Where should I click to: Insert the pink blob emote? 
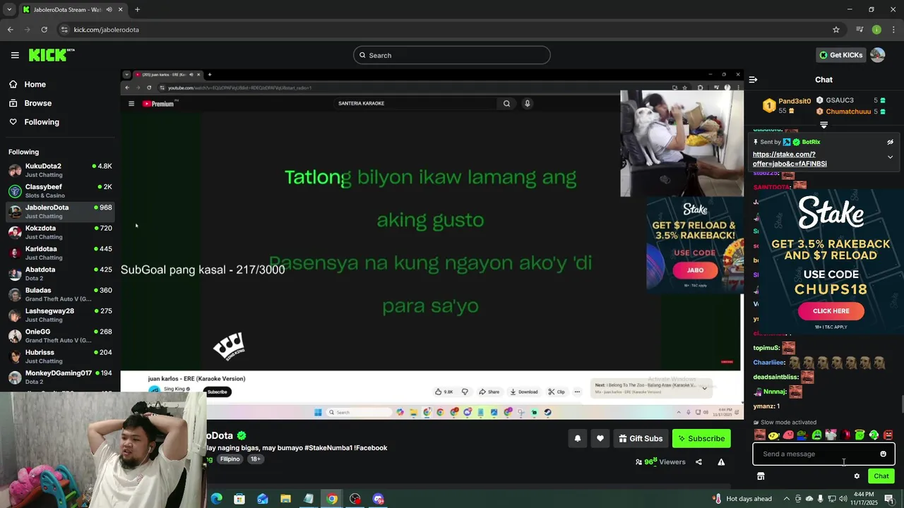(x=788, y=435)
